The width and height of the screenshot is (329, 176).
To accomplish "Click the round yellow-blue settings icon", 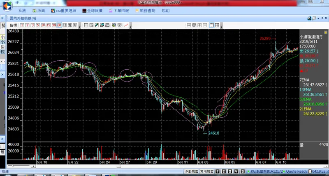I will click(x=114, y=25).
